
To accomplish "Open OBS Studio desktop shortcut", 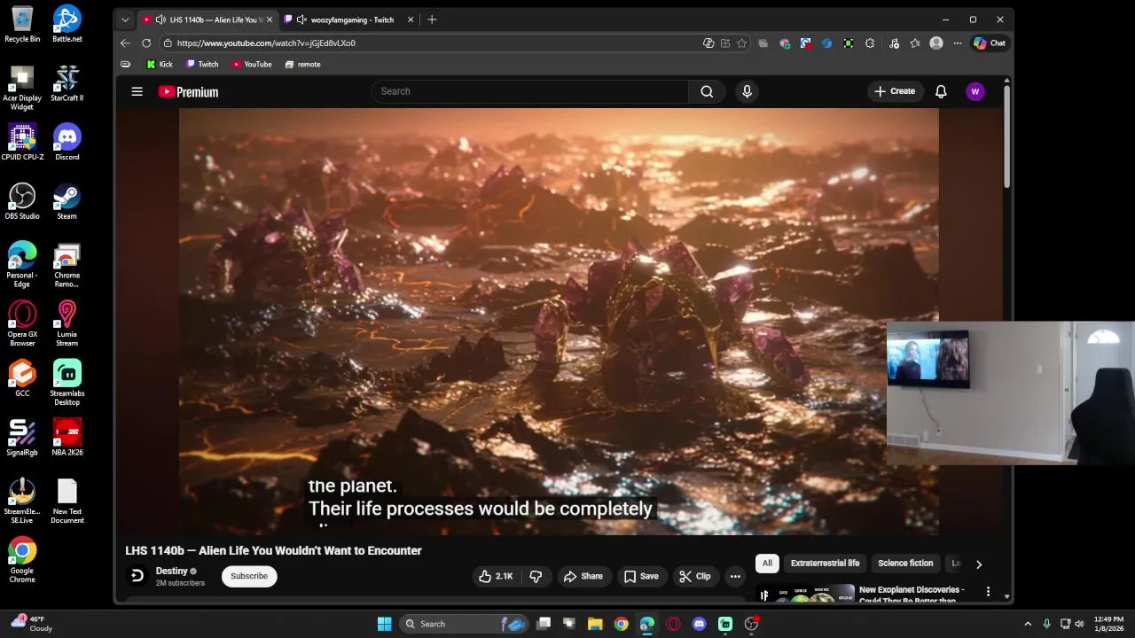I will click(22, 201).
